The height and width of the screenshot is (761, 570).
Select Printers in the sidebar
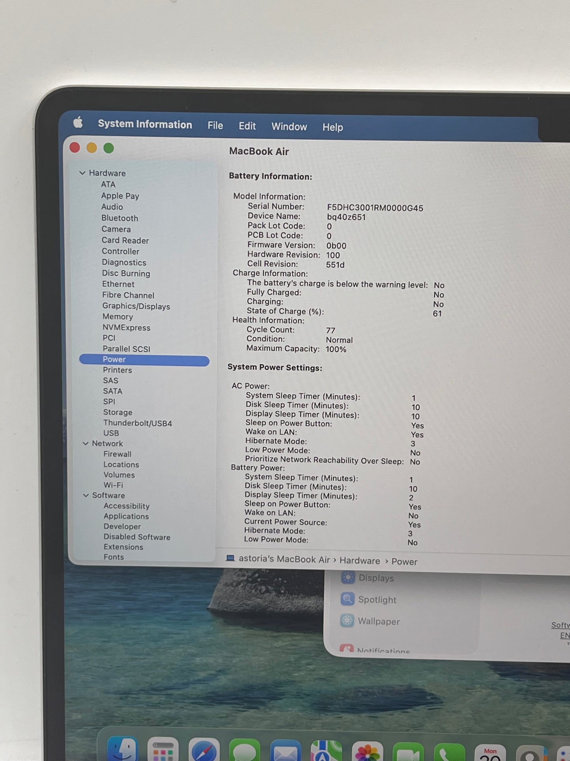tap(117, 370)
